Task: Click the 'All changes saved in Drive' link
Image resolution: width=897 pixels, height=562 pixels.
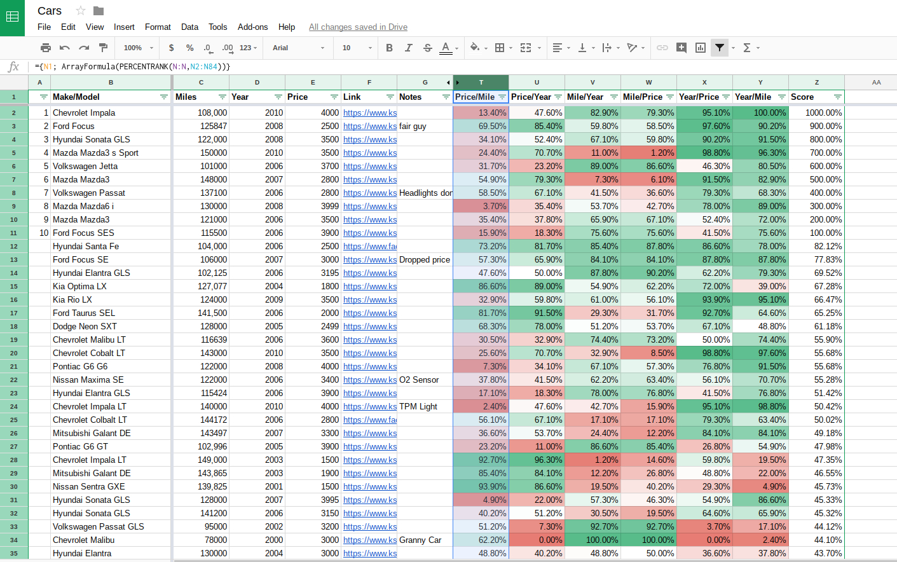Action: (358, 27)
